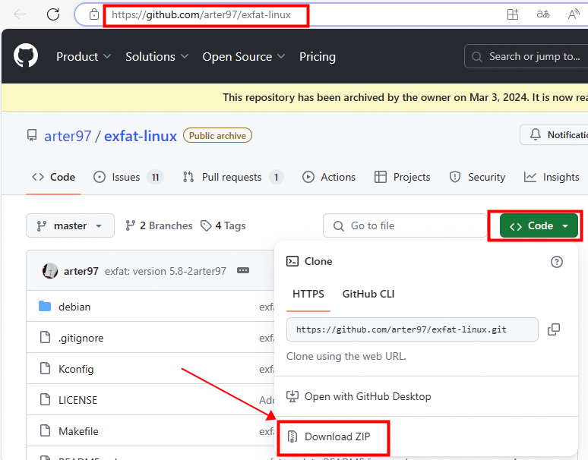
Task: Click the repository icon before arter97
Action: point(32,135)
